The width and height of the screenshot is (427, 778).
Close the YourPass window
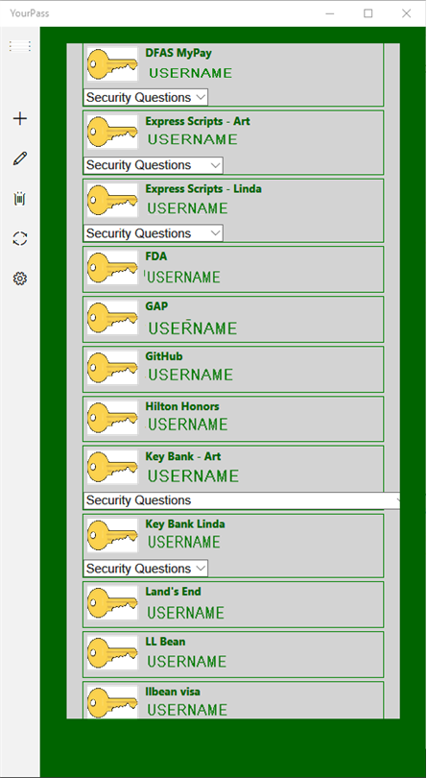[x=406, y=13]
